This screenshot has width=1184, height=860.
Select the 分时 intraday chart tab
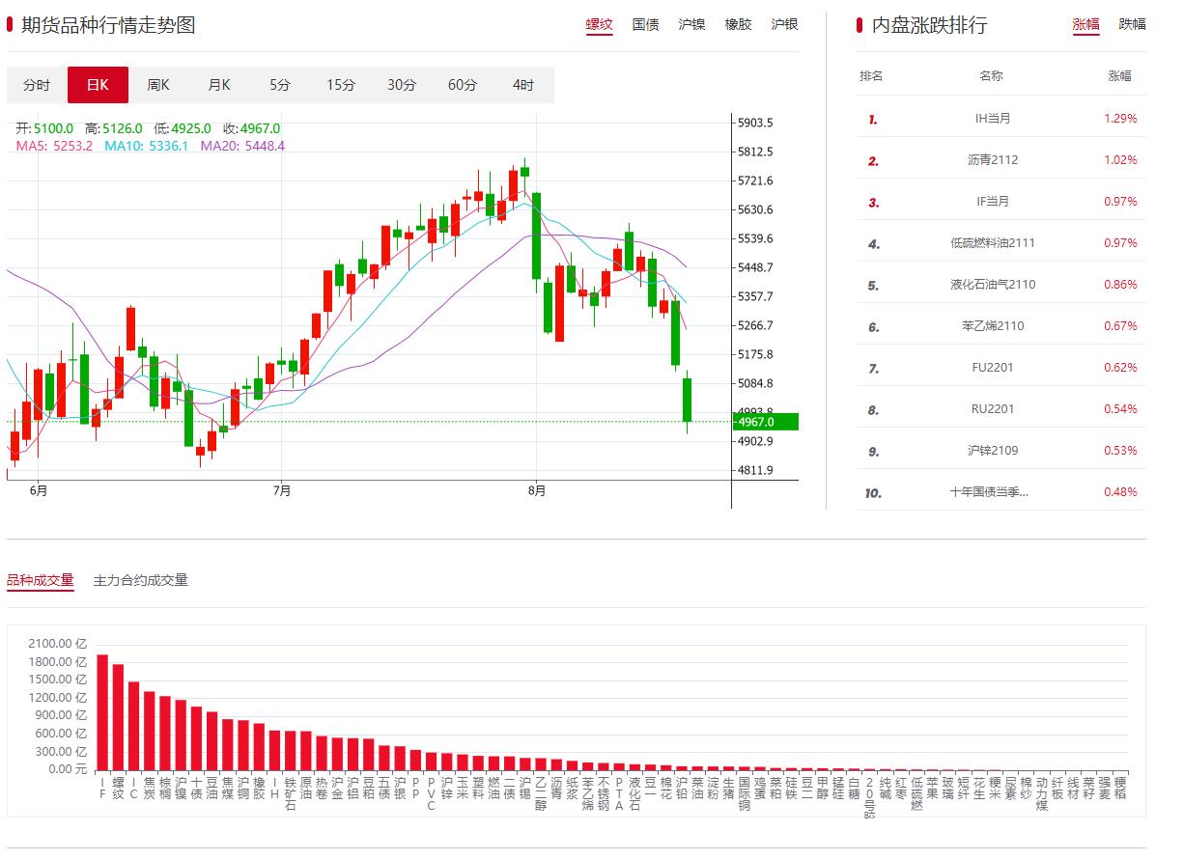point(37,85)
